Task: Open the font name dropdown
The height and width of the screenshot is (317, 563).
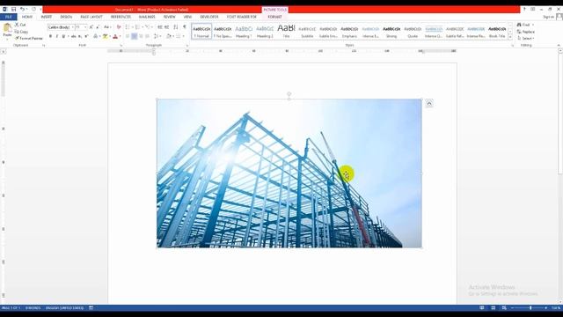Action: [73, 27]
